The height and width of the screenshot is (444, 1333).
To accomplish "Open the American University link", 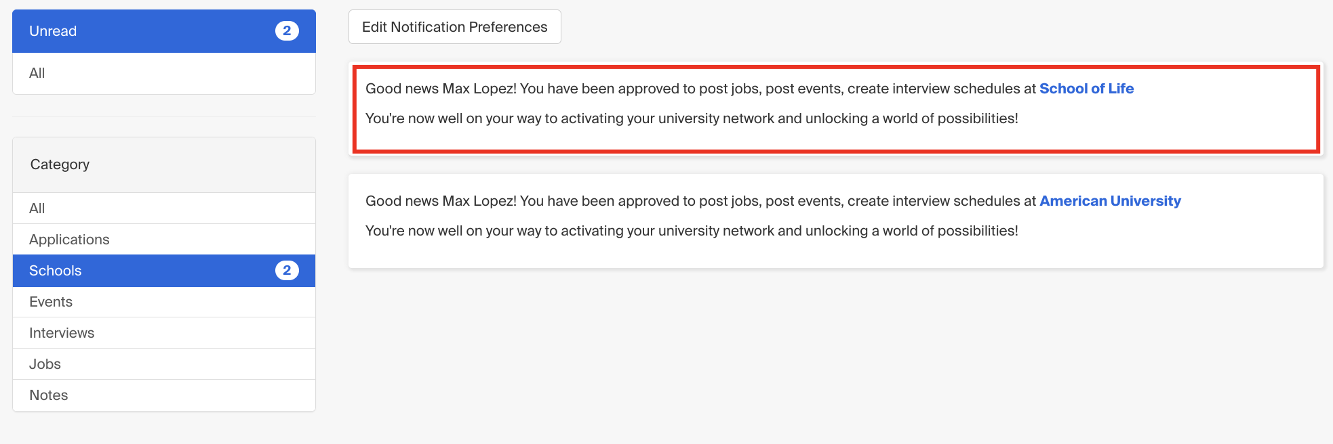I will [1110, 201].
